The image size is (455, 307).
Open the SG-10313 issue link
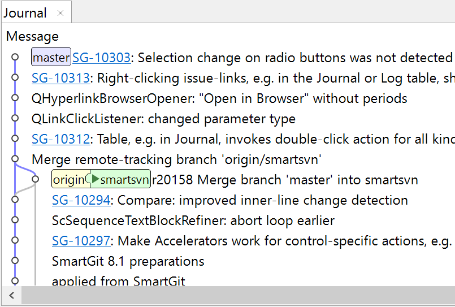60,78
